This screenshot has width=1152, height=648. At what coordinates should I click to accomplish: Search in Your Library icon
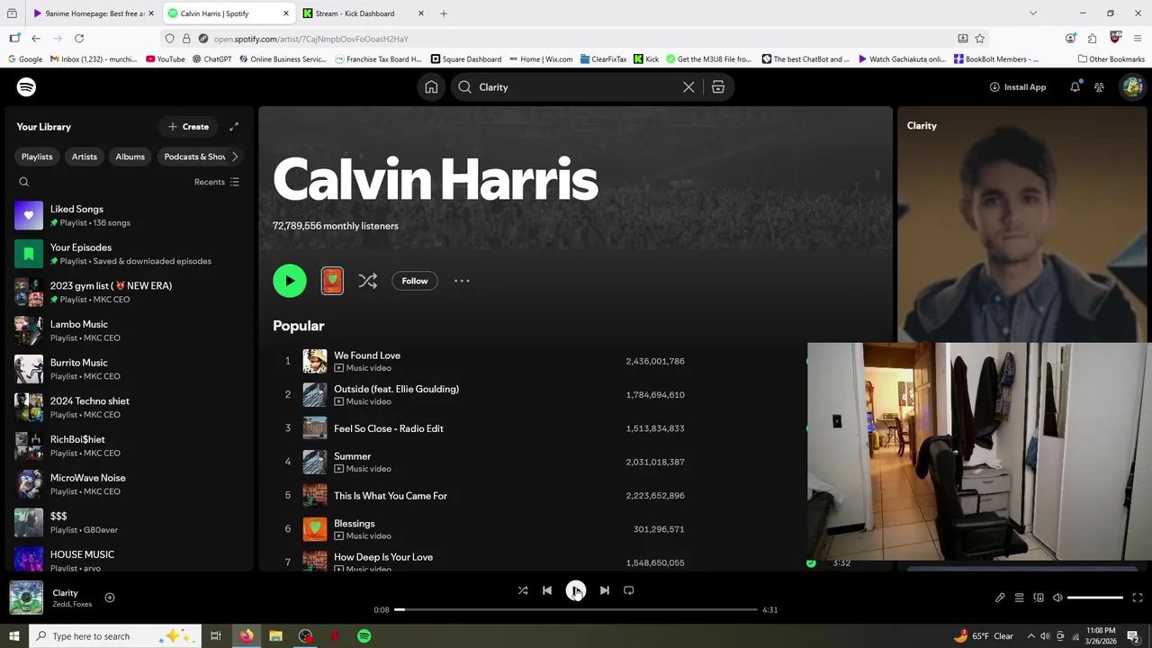[x=24, y=182]
